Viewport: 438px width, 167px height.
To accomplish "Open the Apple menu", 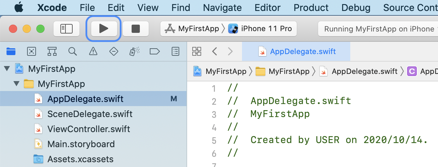I will [x=19, y=7].
